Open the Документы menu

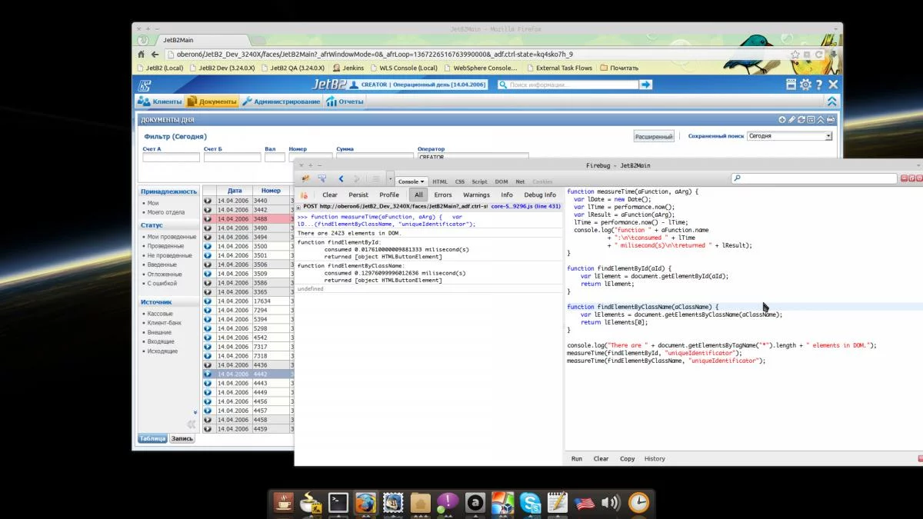click(212, 101)
